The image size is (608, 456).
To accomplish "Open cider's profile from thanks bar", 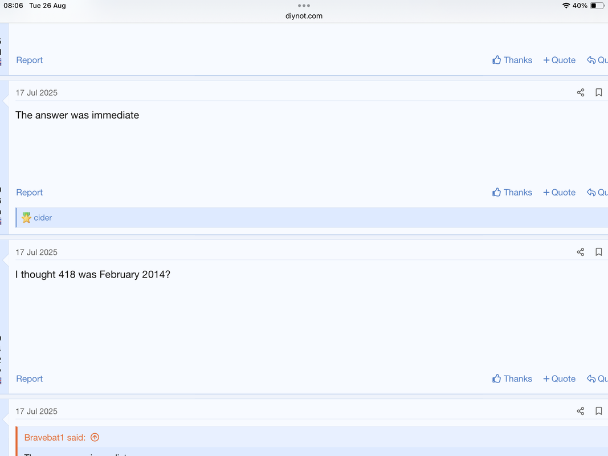I will (x=43, y=218).
